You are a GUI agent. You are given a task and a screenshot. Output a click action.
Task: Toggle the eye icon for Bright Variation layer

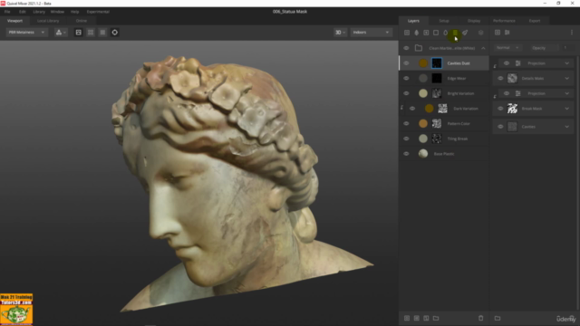[406, 93]
